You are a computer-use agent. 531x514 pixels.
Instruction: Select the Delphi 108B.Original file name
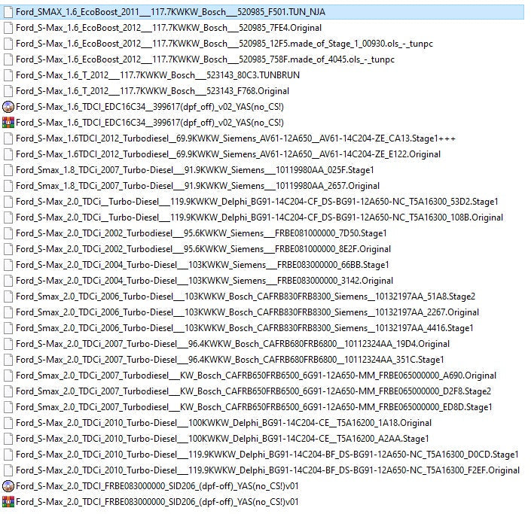tap(259, 217)
